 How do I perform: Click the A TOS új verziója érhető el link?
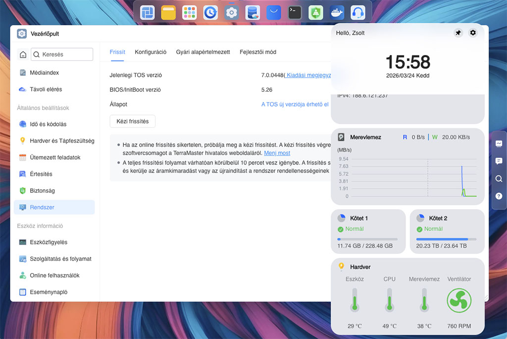[295, 104]
